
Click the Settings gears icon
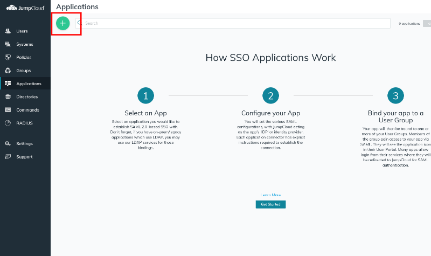coord(8,144)
